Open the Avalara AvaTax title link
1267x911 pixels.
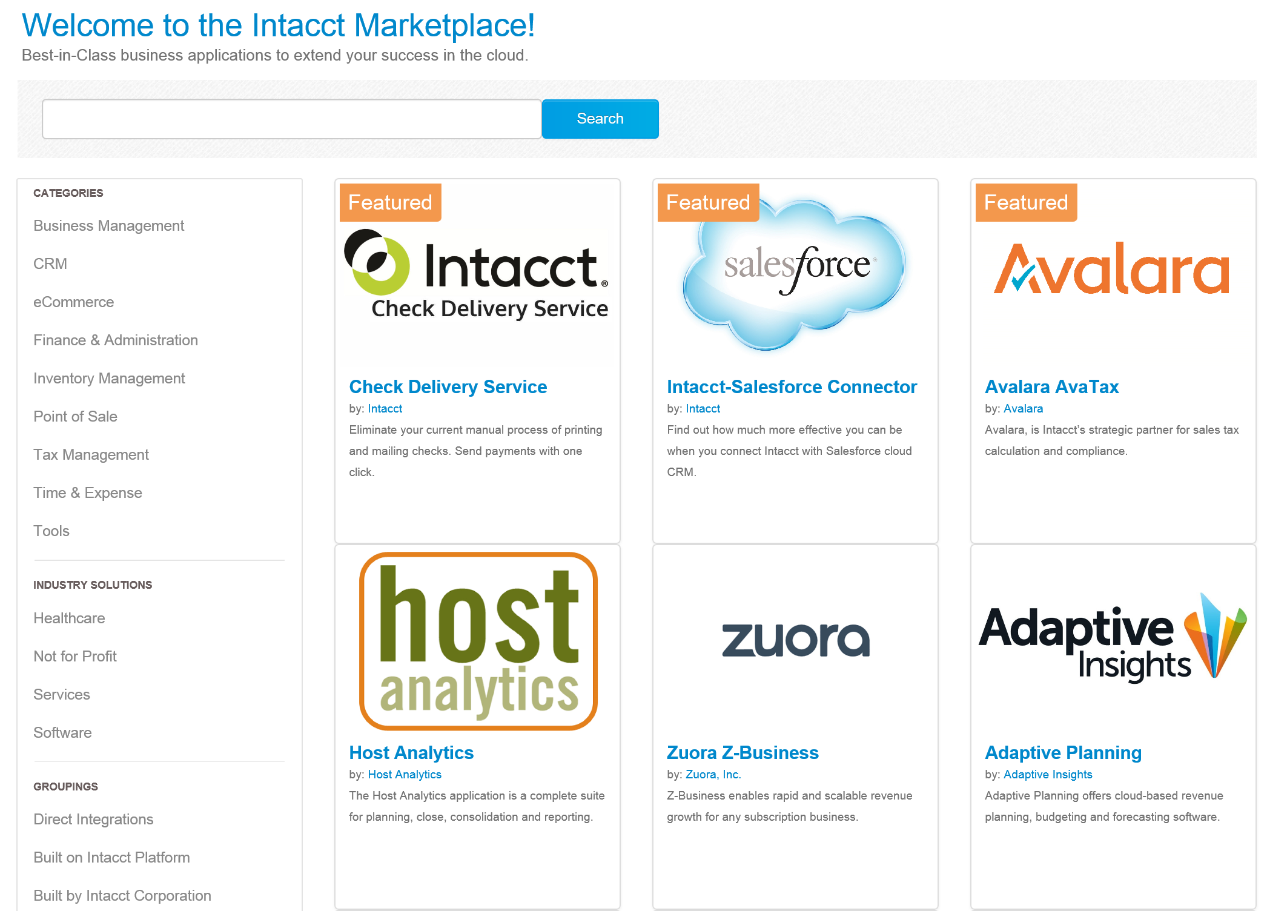pyautogui.click(x=1051, y=386)
